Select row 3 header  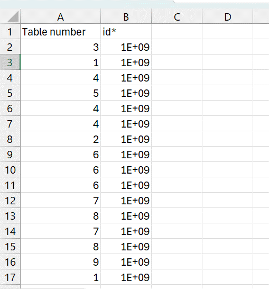[10, 62]
